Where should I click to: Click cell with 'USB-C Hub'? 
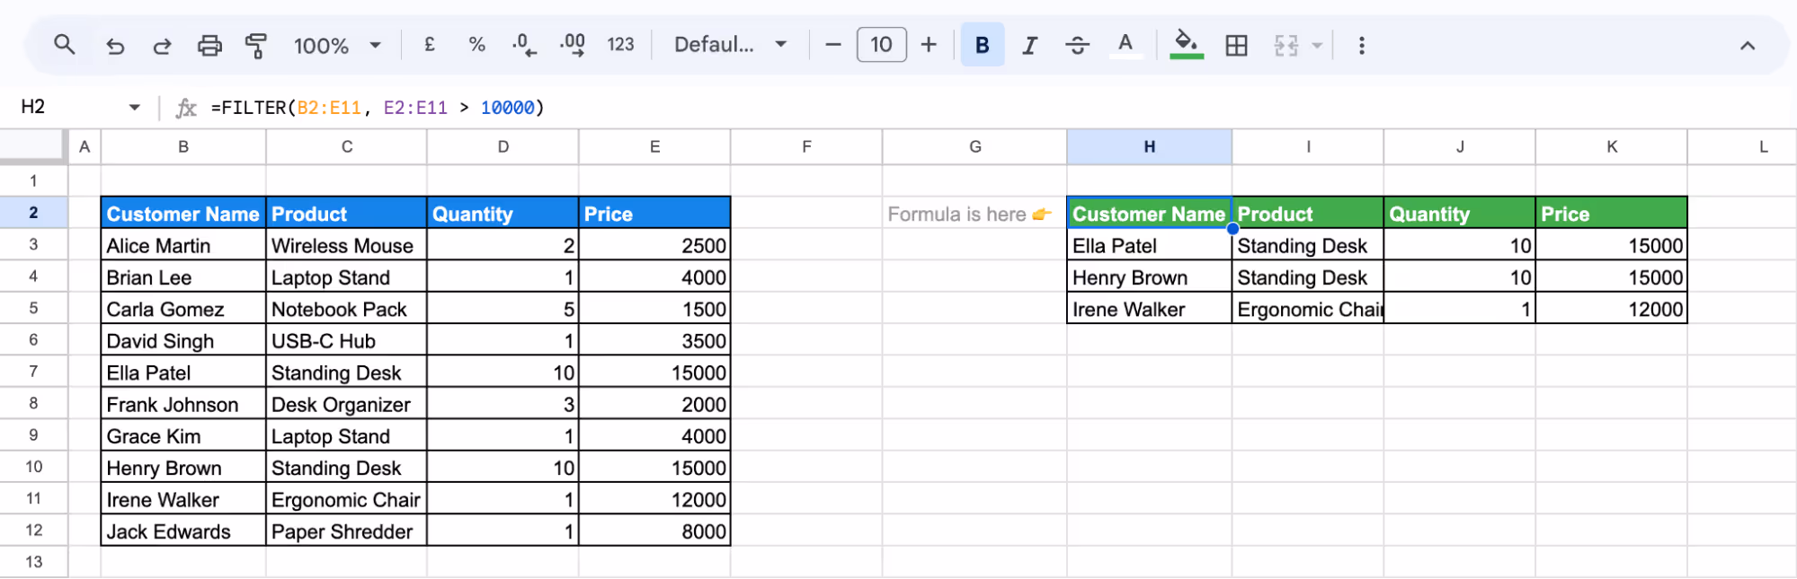[x=346, y=340]
